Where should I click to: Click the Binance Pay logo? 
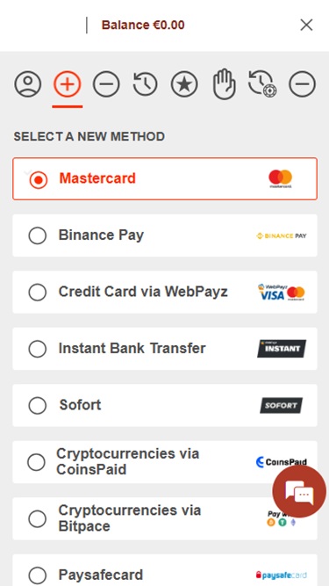282,235
